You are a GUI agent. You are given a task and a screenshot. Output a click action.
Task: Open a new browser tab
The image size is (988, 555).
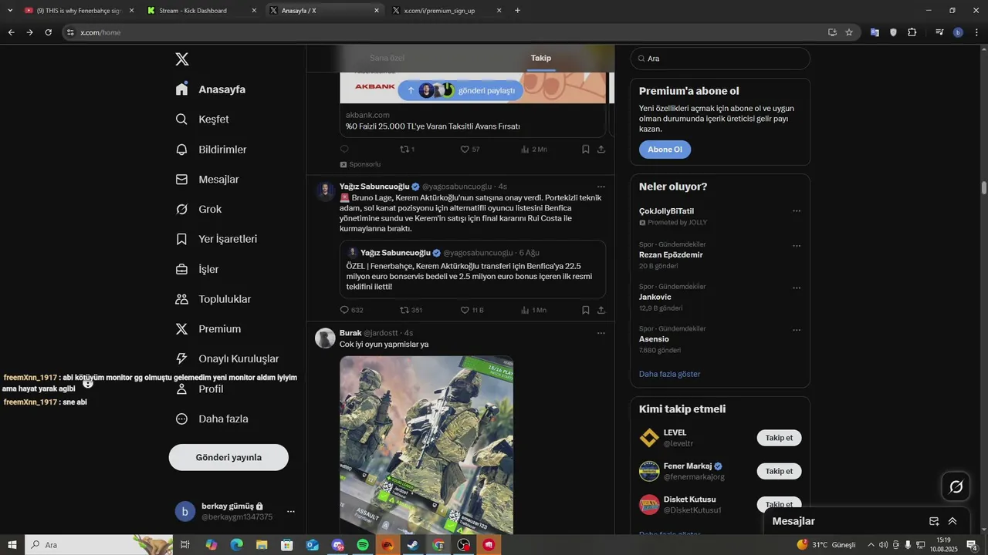click(x=517, y=11)
